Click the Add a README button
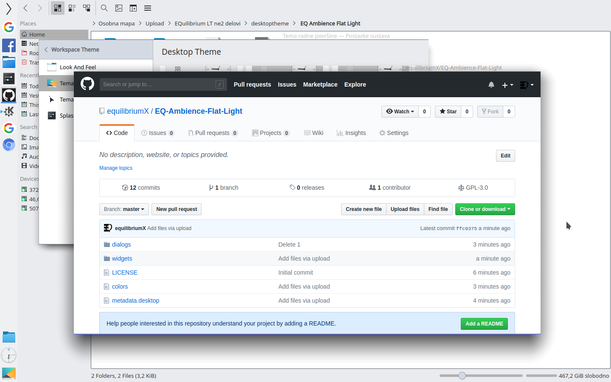Viewport: 611px width, 382px height. [484, 324]
